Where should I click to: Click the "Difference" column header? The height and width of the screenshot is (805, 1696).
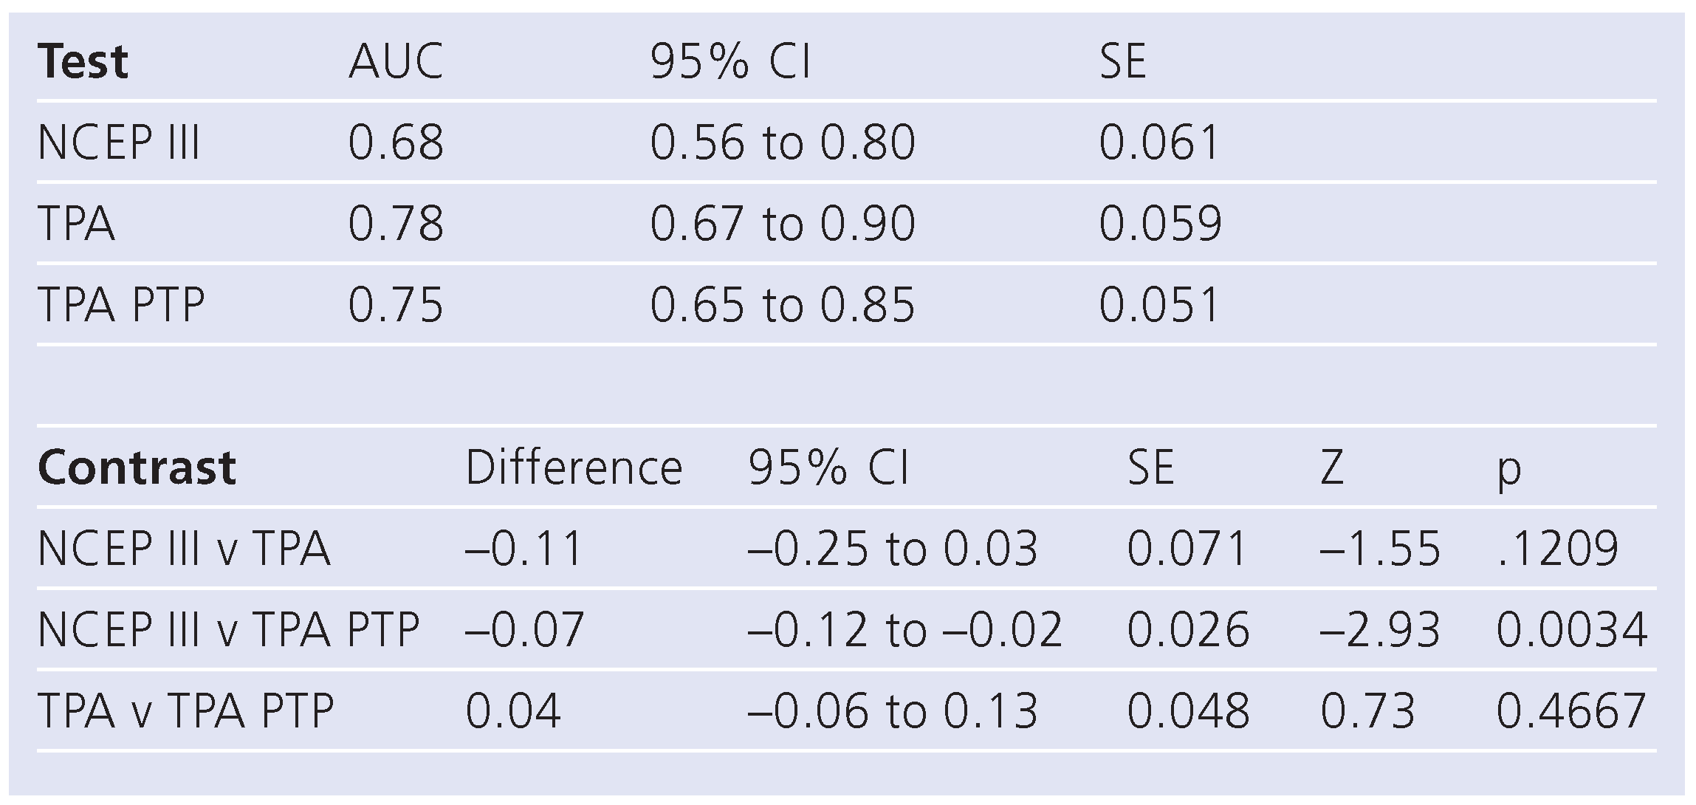[x=574, y=468]
